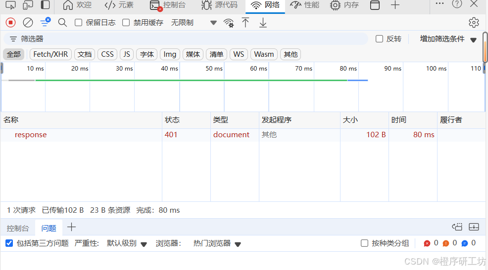Open the 无限制 throttling dropdown
The width and height of the screenshot is (488, 270).
click(x=194, y=23)
